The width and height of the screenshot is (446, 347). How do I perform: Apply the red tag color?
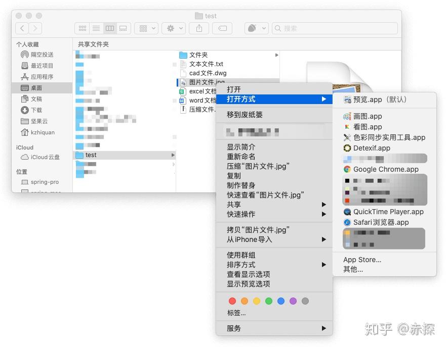coord(232,301)
